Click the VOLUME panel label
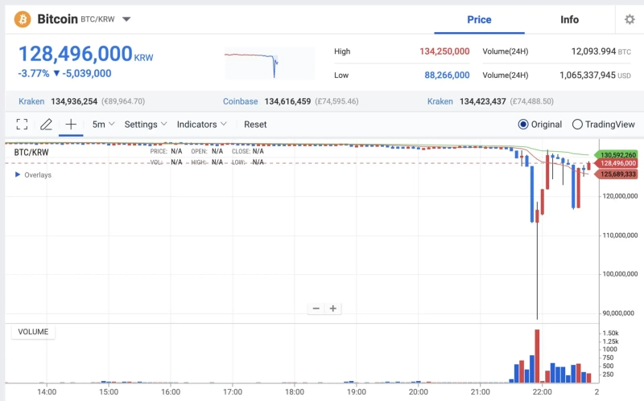 pyautogui.click(x=33, y=332)
